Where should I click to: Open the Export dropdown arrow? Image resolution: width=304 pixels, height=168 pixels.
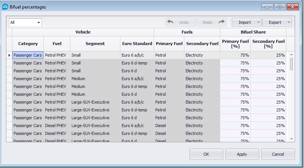pos(289,22)
